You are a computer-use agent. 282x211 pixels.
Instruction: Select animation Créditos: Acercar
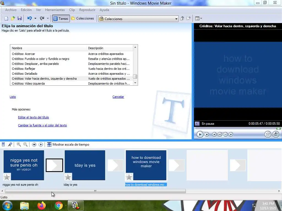pyautogui.click(x=72, y=54)
